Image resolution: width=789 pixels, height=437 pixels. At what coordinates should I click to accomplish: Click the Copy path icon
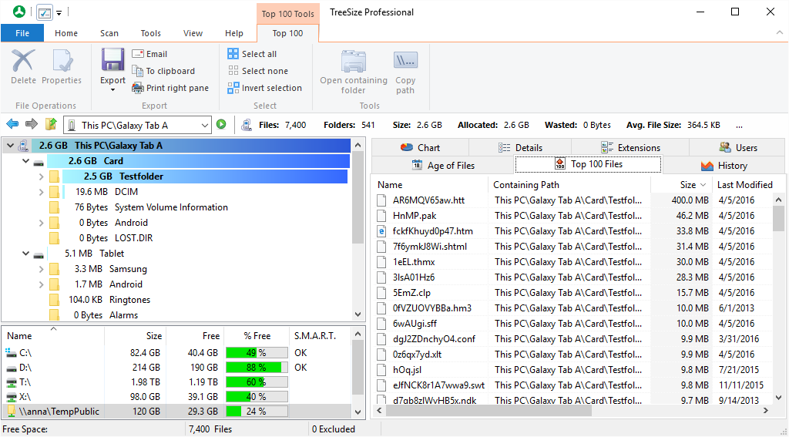405,62
